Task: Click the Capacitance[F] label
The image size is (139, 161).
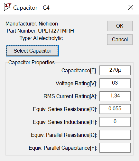Action: click(x=79, y=71)
